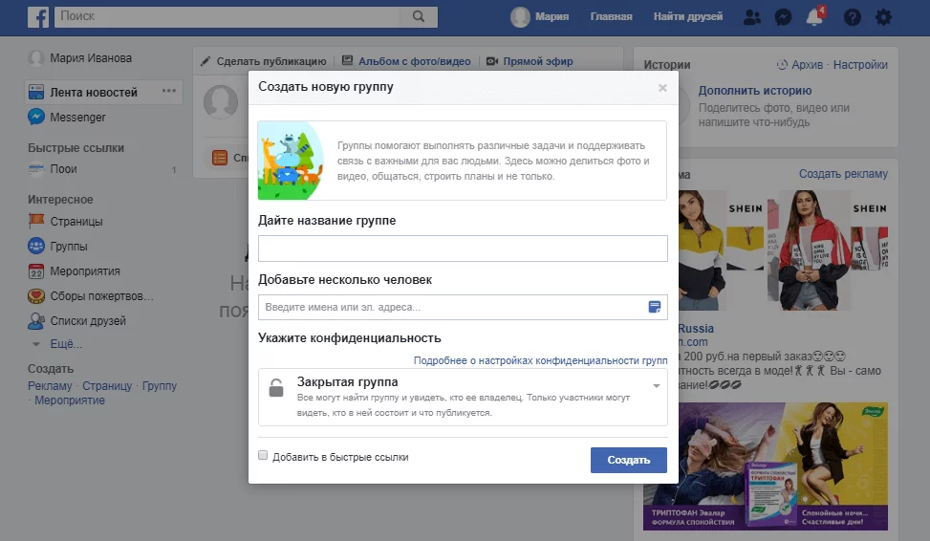
Task: Click the pencil icon Сделать публикацию
Action: click(205, 61)
